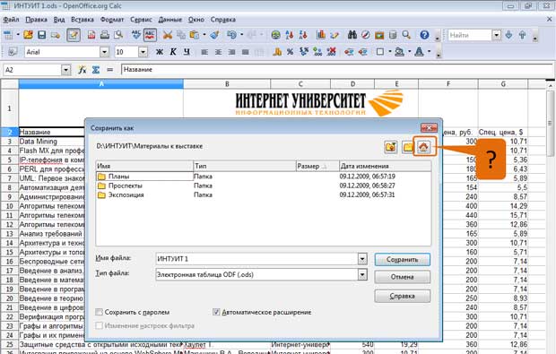This screenshot has width=556, height=354.
Task: Open the Font Color dropdown arrow
Action: click(429, 52)
